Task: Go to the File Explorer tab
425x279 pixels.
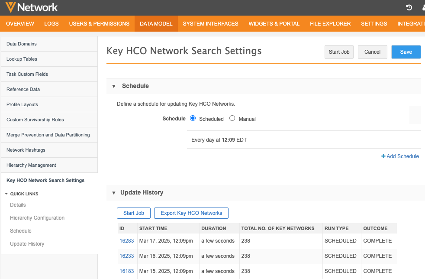Action: pos(330,23)
